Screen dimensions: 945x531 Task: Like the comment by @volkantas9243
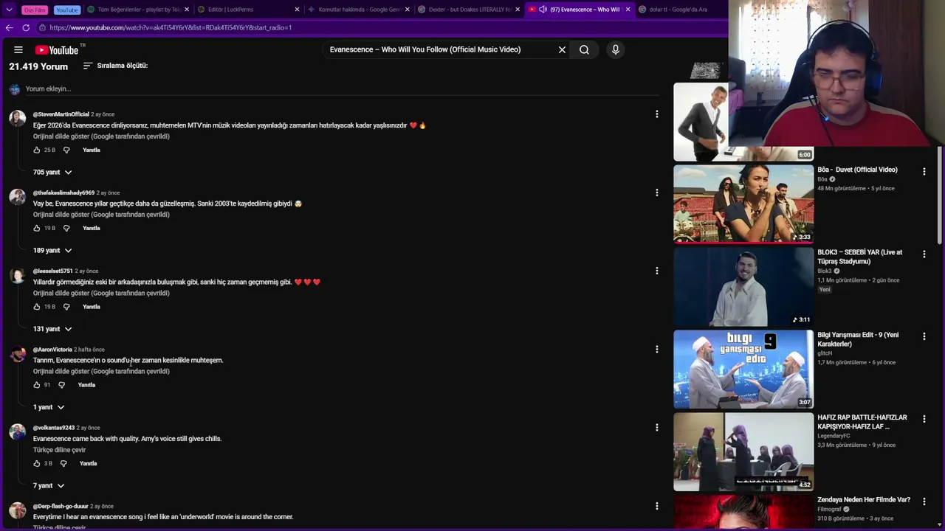tap(37, 463)
